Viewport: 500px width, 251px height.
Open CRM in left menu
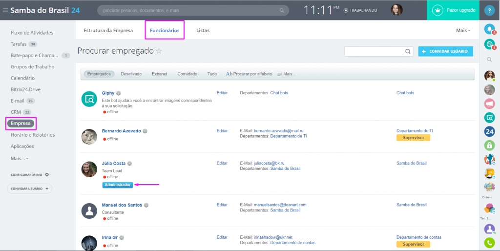pyautogui.click(x=16, y=112)
